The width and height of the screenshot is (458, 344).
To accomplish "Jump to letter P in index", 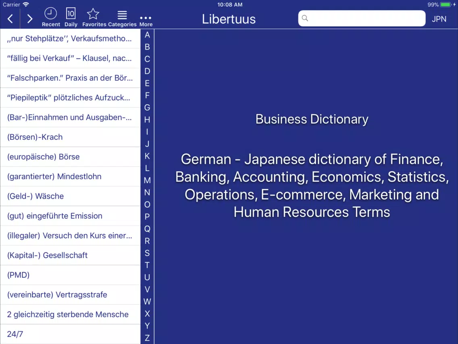I will point(147,217).
